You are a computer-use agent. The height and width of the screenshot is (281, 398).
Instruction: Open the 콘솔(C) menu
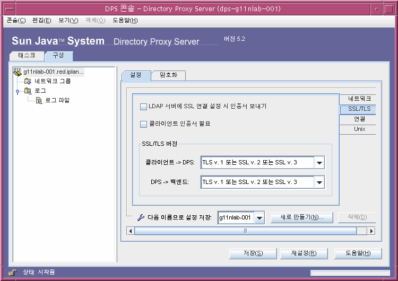(16, 21)
